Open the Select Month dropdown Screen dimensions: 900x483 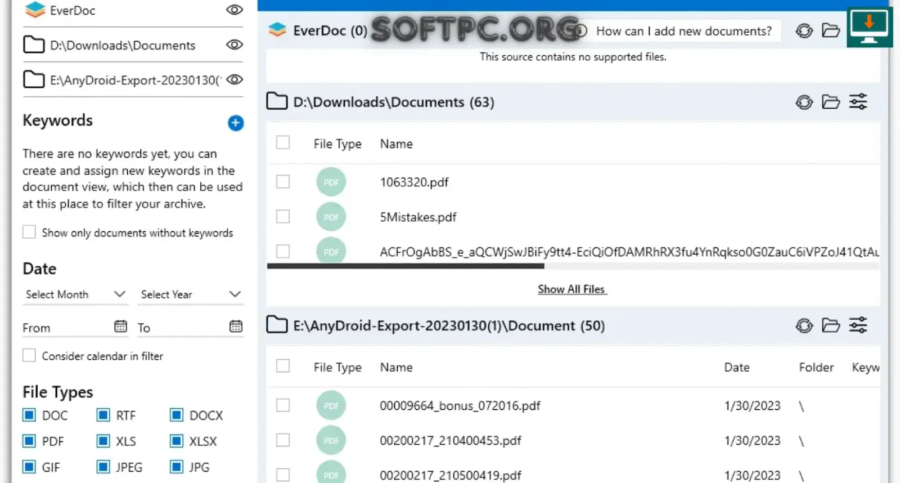tap(75, 294)
